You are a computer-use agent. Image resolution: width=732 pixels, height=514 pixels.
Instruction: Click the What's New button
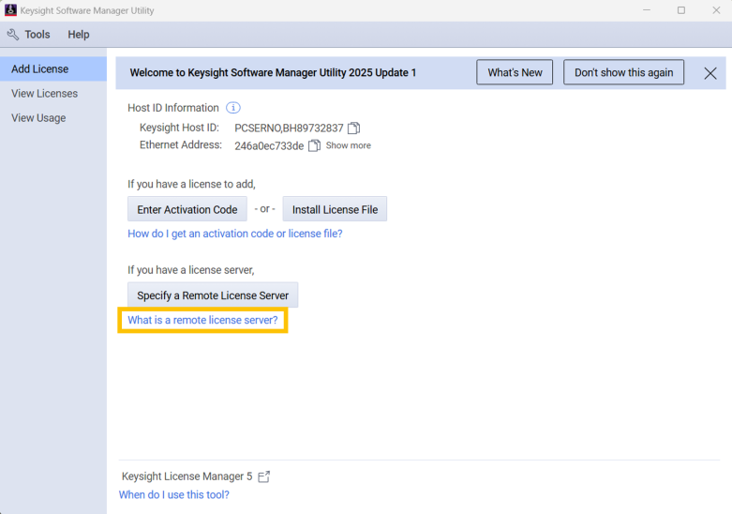[515, 72]
